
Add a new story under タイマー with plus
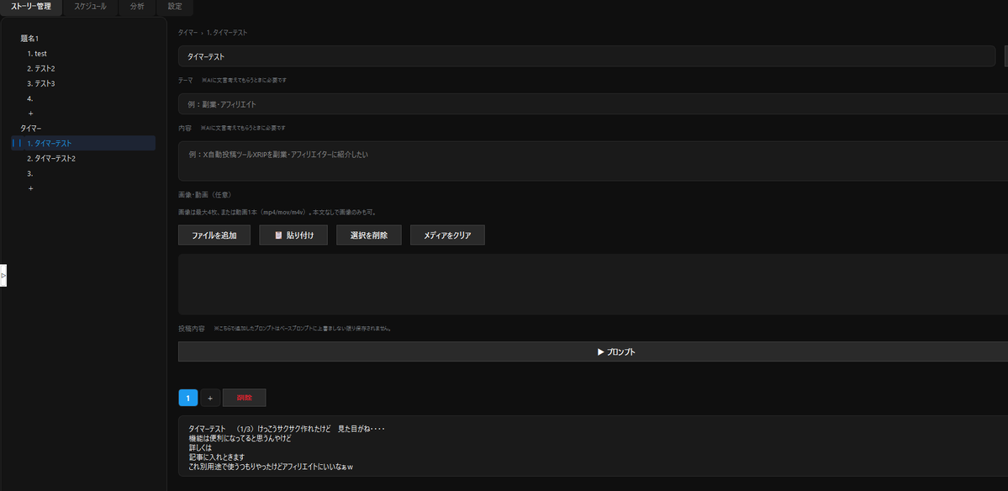pos(31,188)
